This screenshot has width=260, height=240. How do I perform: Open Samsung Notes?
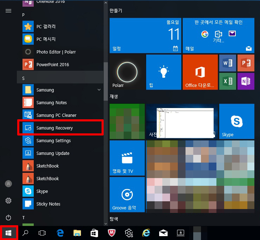click(x=60, y=102)
